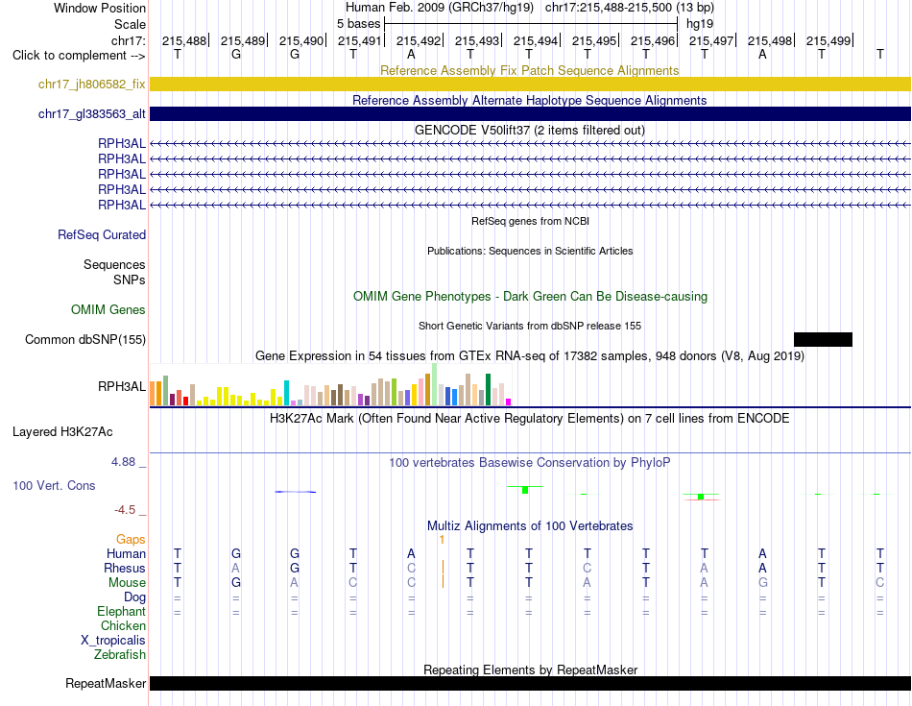912x706 pixels.
Task: Select the 'Scale' label at left
Action: pyautogui.click(x=130, y=24)
